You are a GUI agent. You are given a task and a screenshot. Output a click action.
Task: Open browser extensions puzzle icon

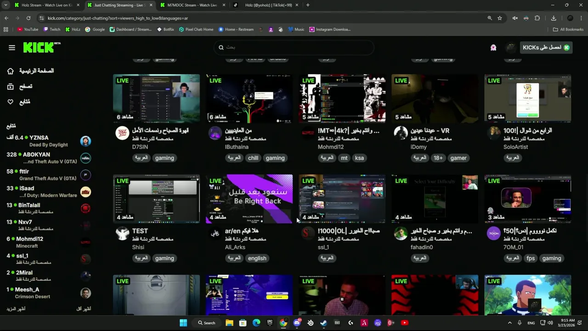pyautogui.click(x=537, y=18)
